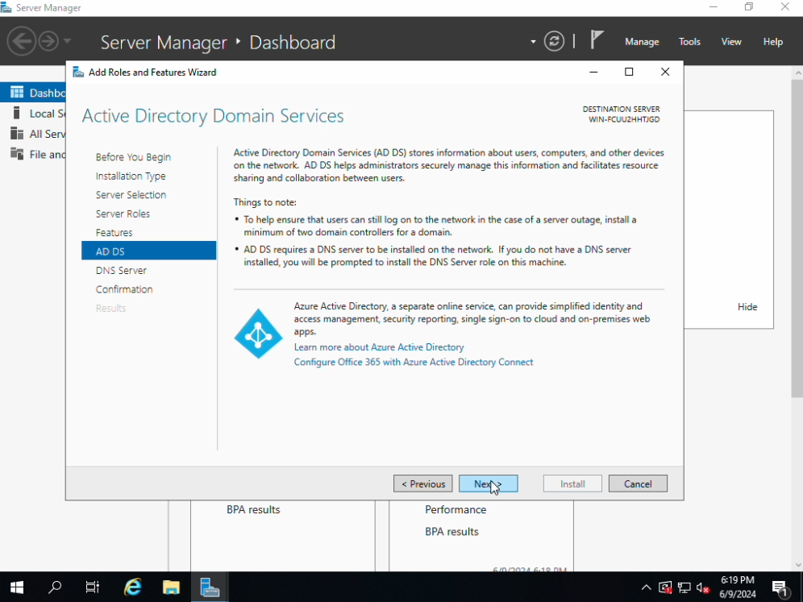Click the Server Manager refresh icon
This screenshot has width=803, height=602.
[554, 41]
